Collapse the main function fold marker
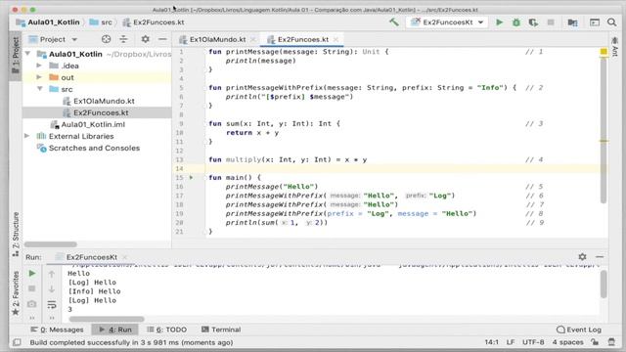This screenshot has width=626, height=352. click(x=204, y=178)
